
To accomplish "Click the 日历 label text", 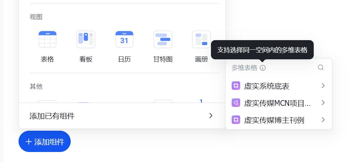I will 124,59.
